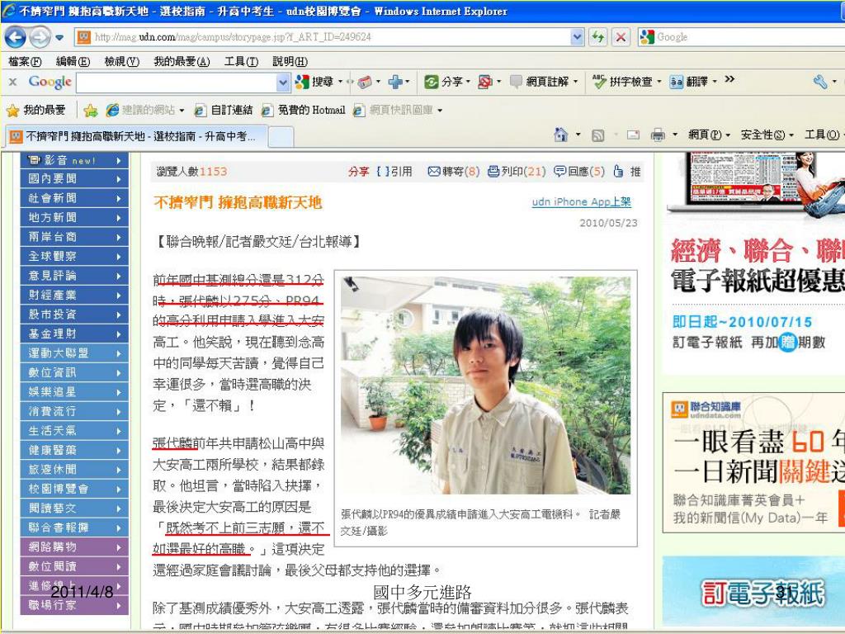
Task: Open the 工具 Tools menu in menu bar
Action: (241, 62)
